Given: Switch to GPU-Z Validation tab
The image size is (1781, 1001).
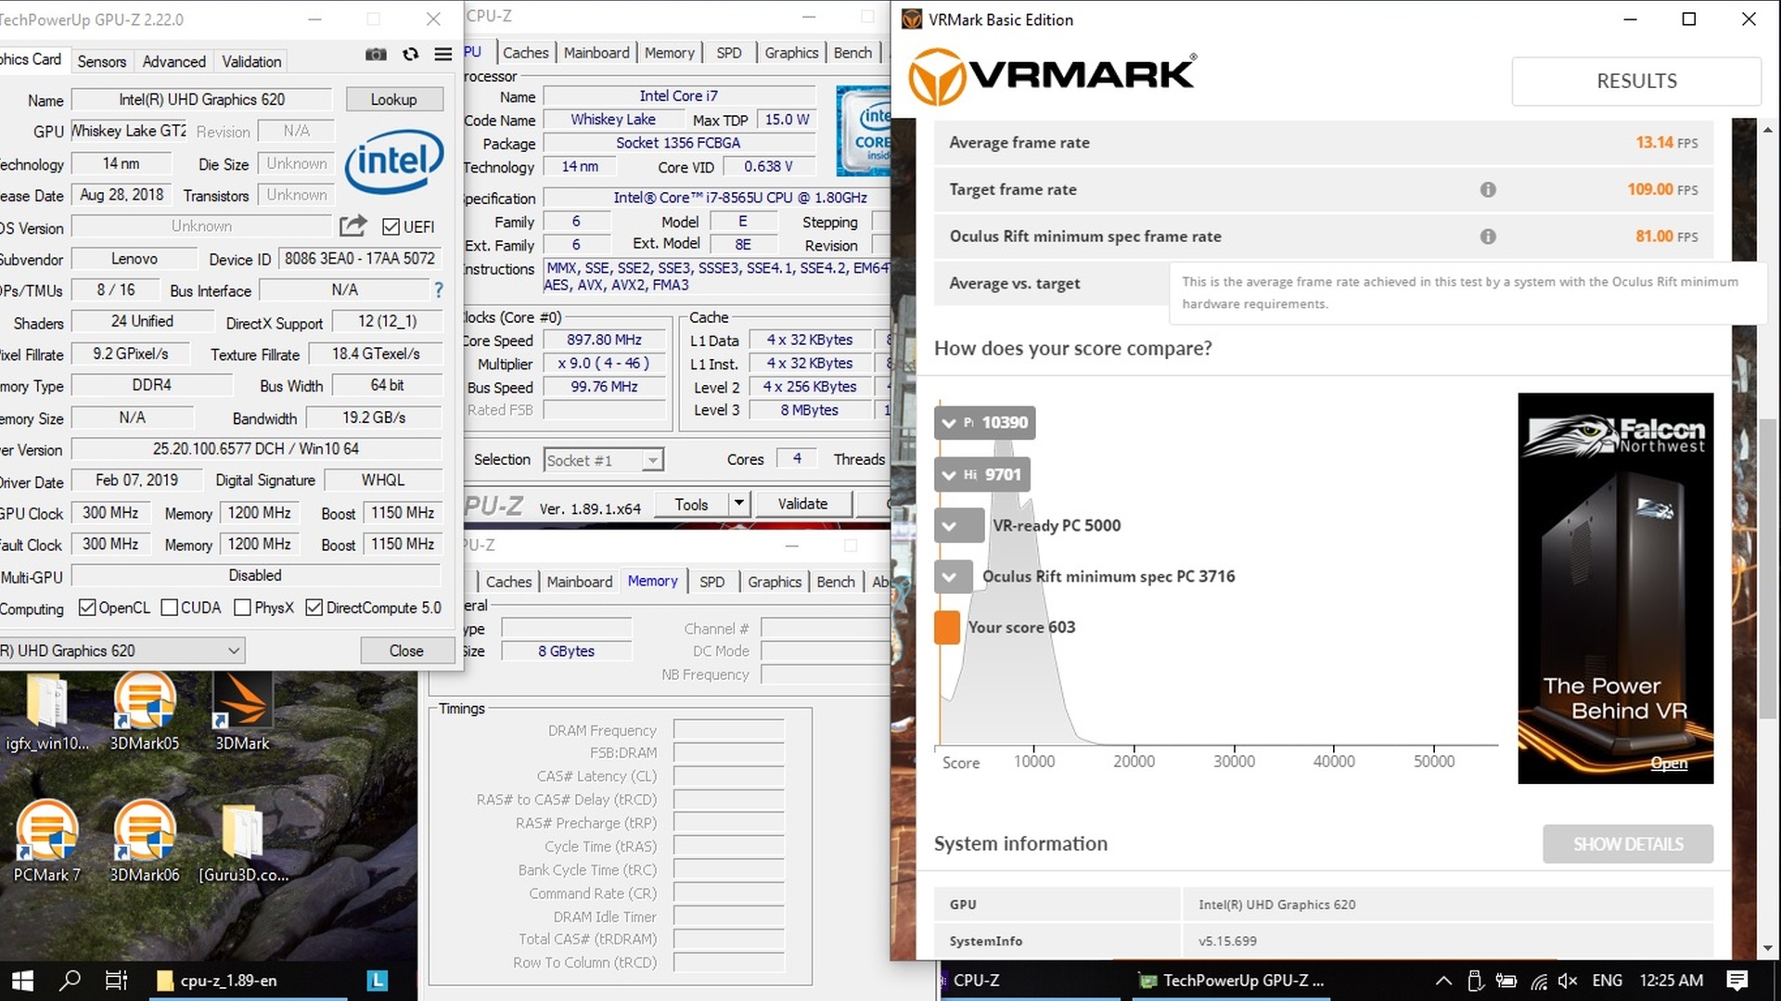Looking at the screenshot, I should [x=250, y=61].
